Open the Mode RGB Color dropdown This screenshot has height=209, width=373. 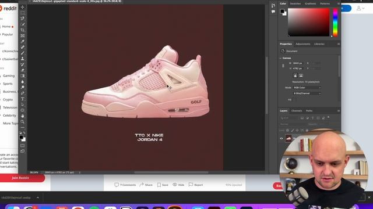(307, 88)
